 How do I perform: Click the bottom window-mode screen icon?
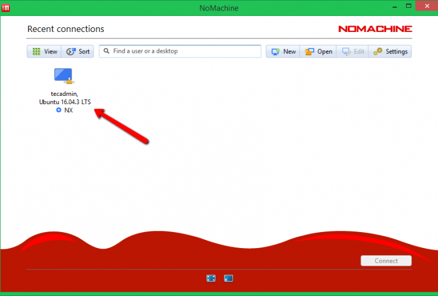click(x=228, y=278)
